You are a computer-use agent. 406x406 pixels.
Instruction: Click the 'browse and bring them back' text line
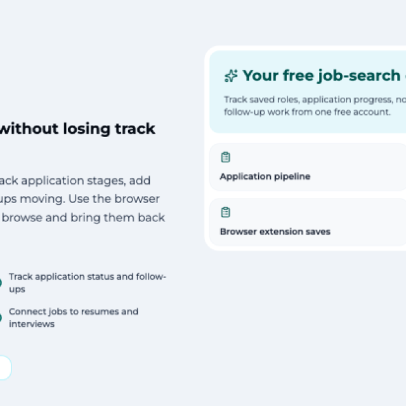83,218
